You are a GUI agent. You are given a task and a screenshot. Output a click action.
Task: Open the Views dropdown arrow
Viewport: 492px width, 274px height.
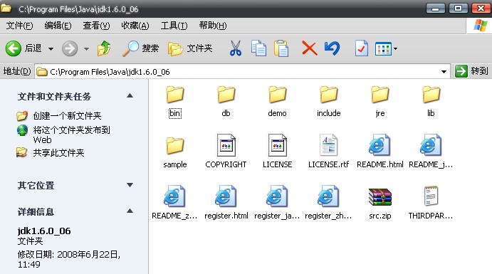[395, 48]
